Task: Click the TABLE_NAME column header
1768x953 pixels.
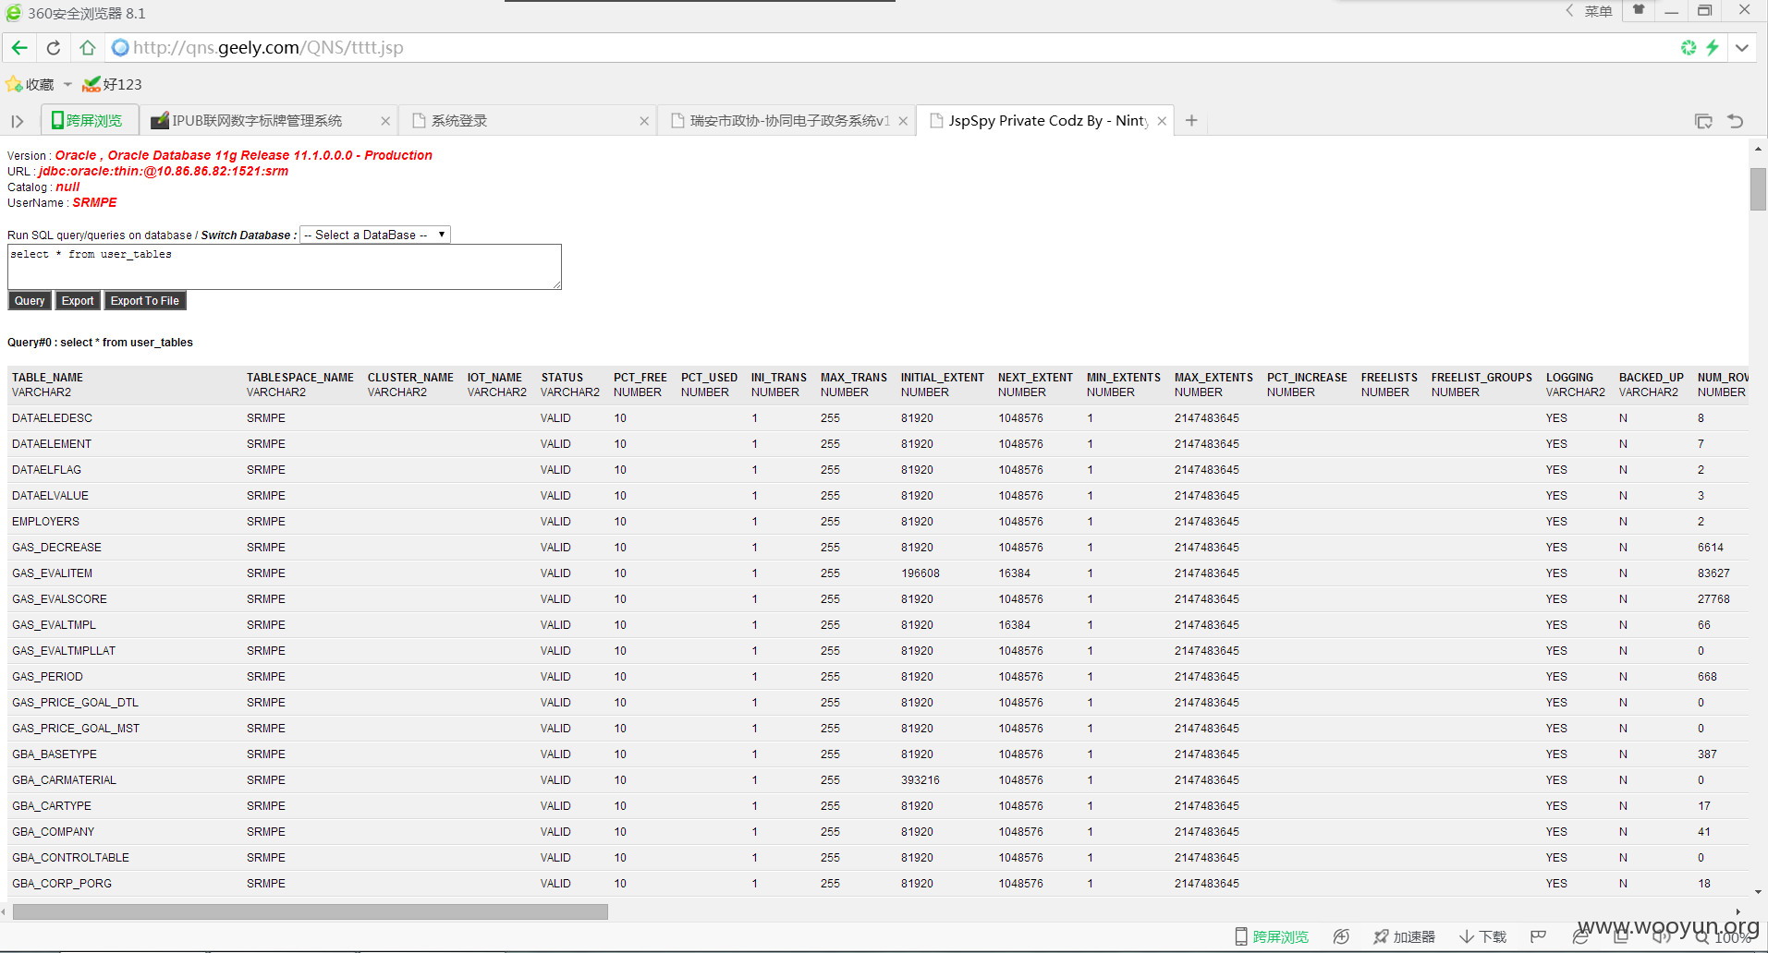Action: [x=47, y=378]
